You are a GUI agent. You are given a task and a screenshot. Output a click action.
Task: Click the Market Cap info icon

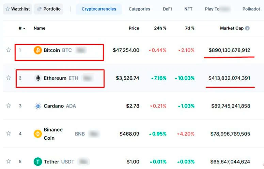tap(247, 28)
